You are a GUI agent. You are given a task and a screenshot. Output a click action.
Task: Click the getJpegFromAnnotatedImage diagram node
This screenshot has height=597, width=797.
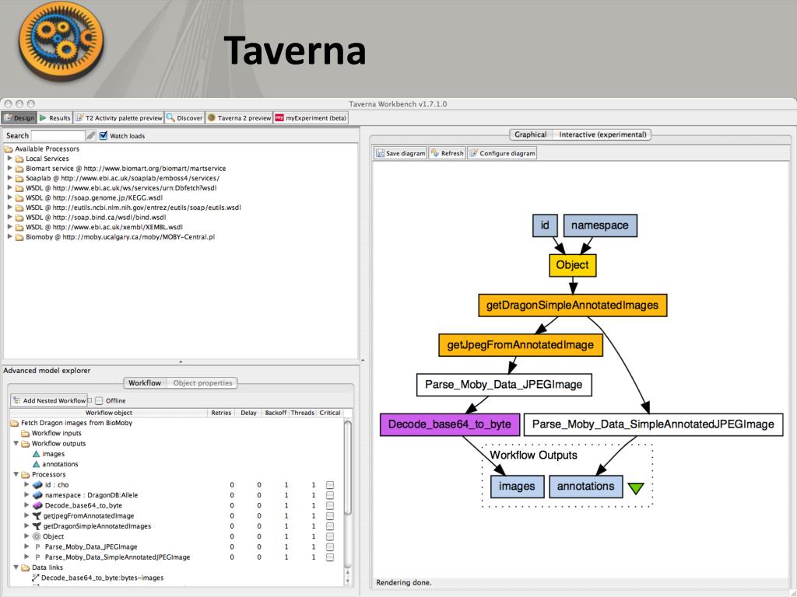click(x=521, y=344)
